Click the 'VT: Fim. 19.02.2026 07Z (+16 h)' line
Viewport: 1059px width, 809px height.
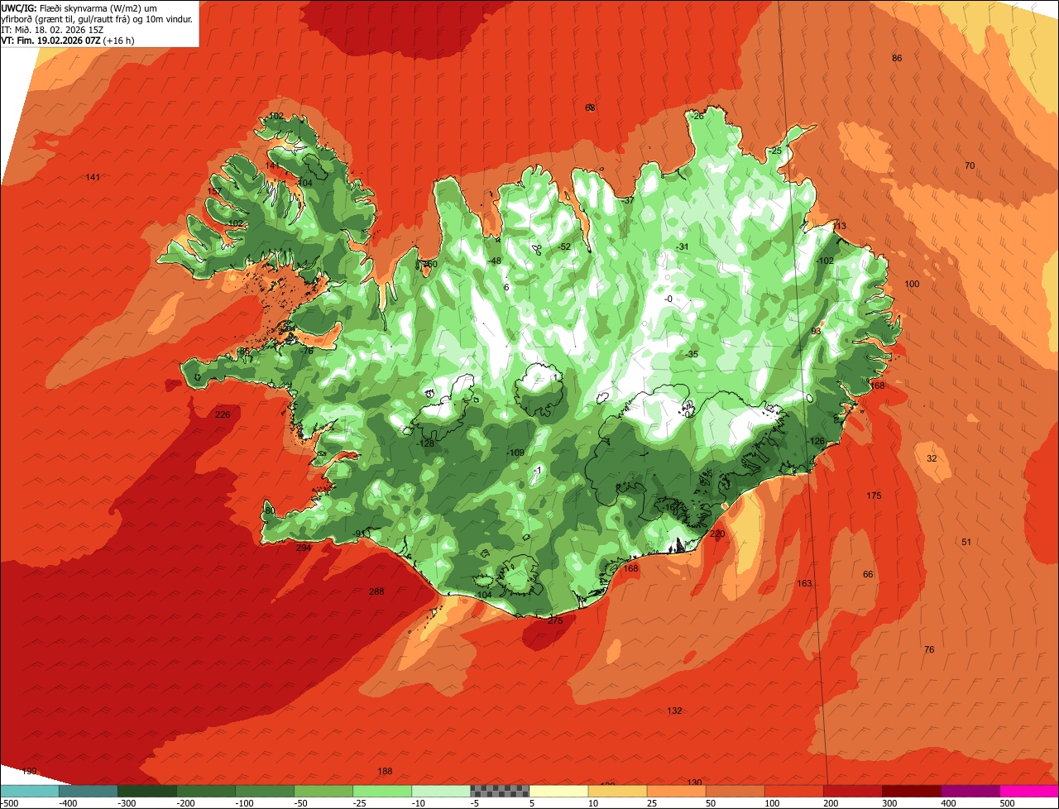tap(68, 40)
